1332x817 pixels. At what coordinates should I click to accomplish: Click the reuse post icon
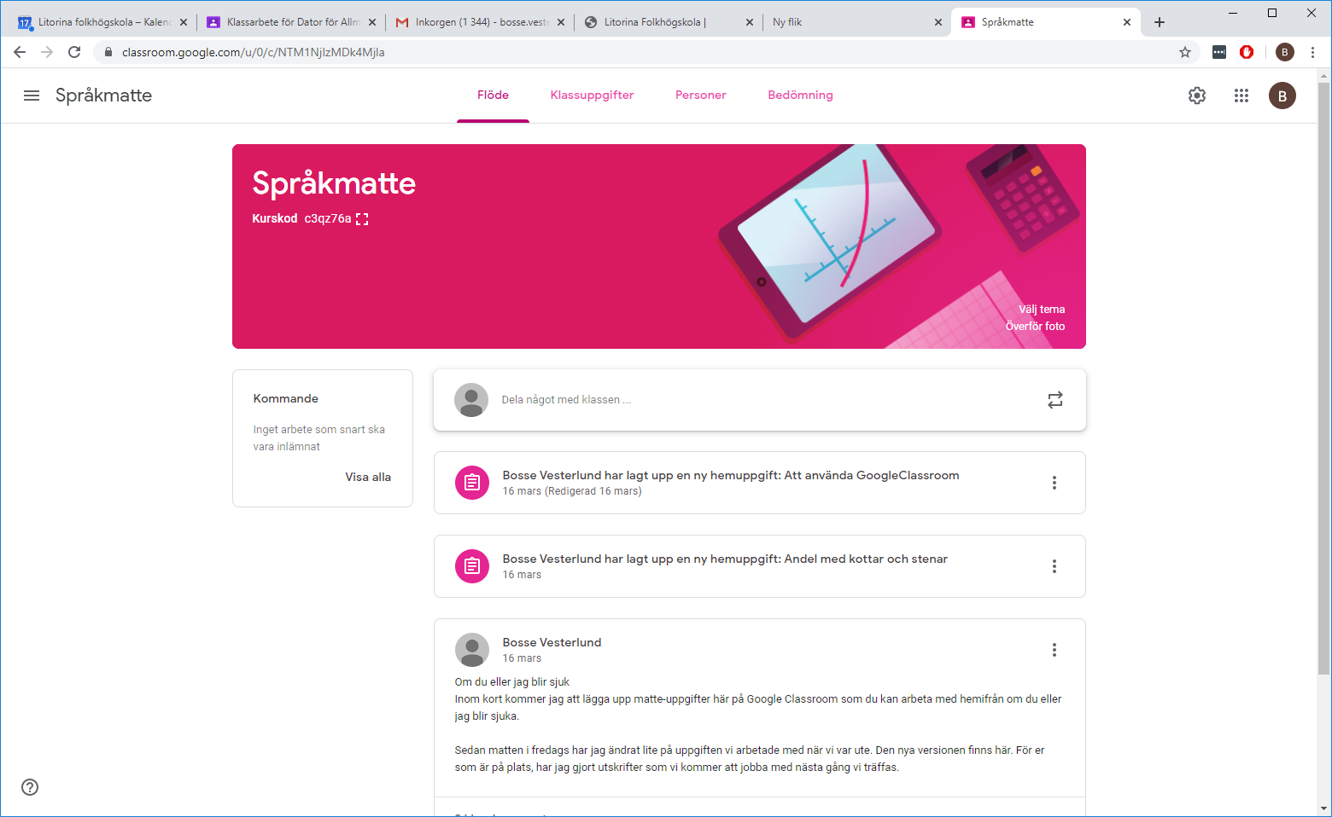point(1055,400)
